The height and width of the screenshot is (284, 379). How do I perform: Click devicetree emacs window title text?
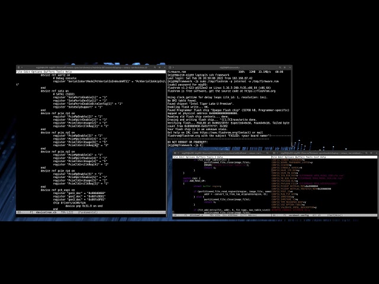pyautogui.click(x=92, y=67)
